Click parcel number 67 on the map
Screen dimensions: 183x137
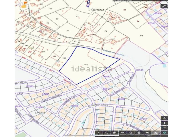coord(51,9)
